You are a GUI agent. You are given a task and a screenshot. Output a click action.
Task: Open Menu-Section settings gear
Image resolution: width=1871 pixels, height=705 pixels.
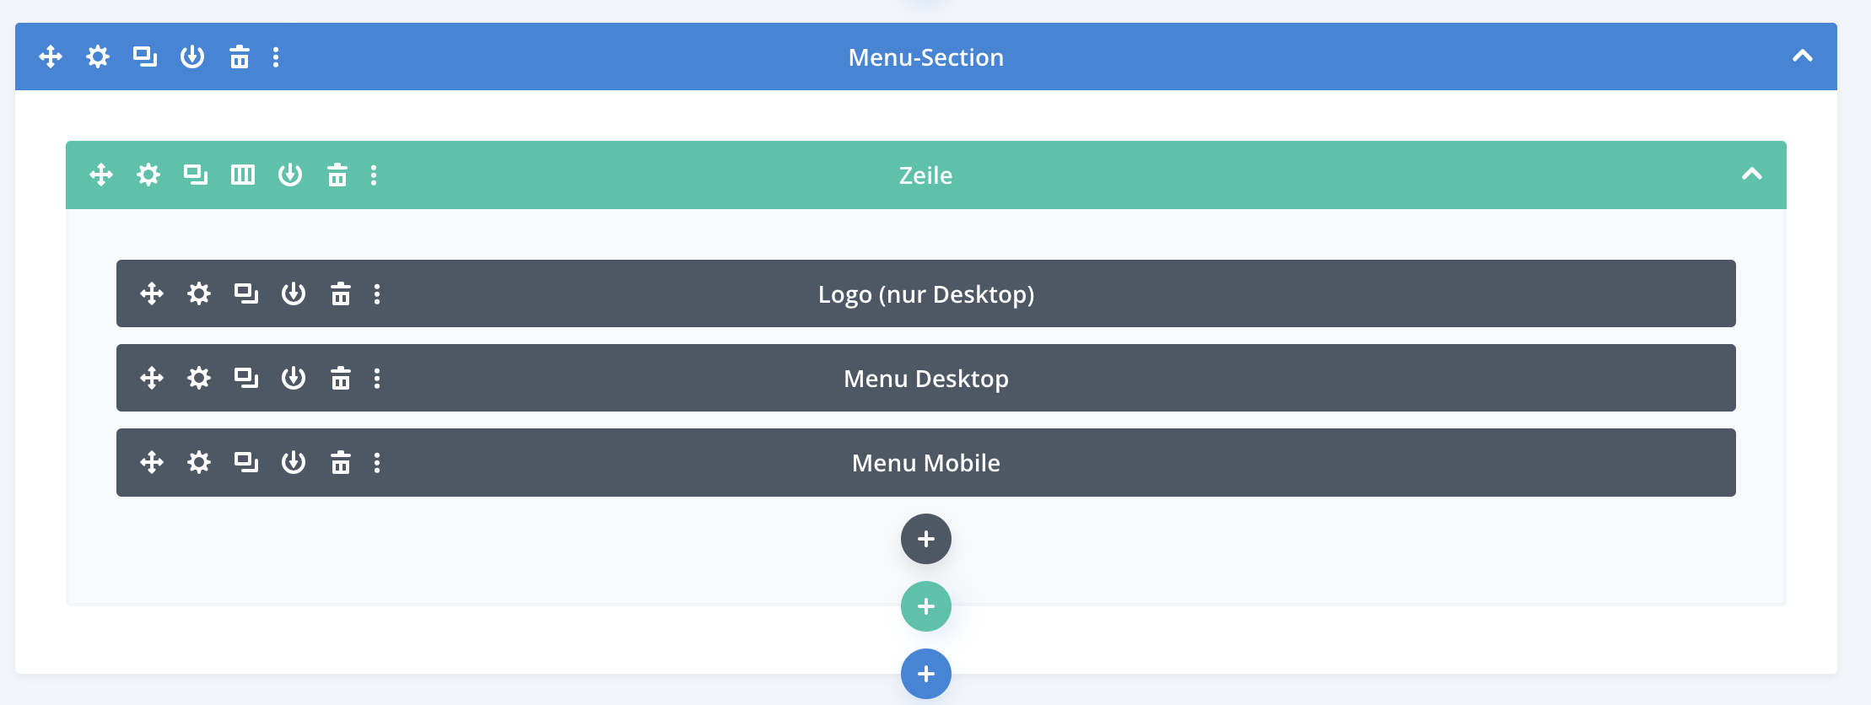[x=98, y=57]
